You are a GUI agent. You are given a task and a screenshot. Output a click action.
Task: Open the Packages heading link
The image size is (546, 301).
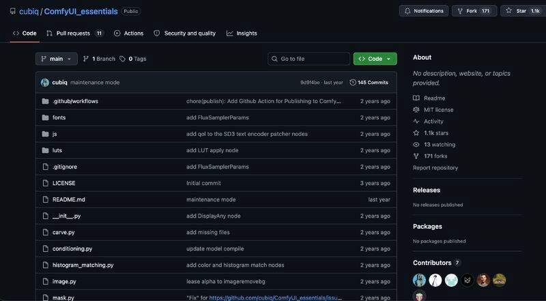[427, 227]
